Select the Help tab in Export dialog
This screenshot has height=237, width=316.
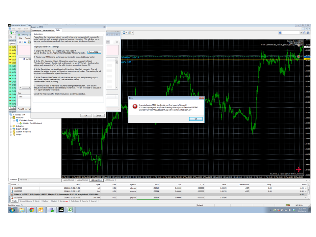click(x=58, y=30)
